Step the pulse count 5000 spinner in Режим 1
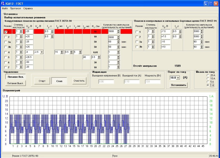The image size is (220, 158). 118,32
